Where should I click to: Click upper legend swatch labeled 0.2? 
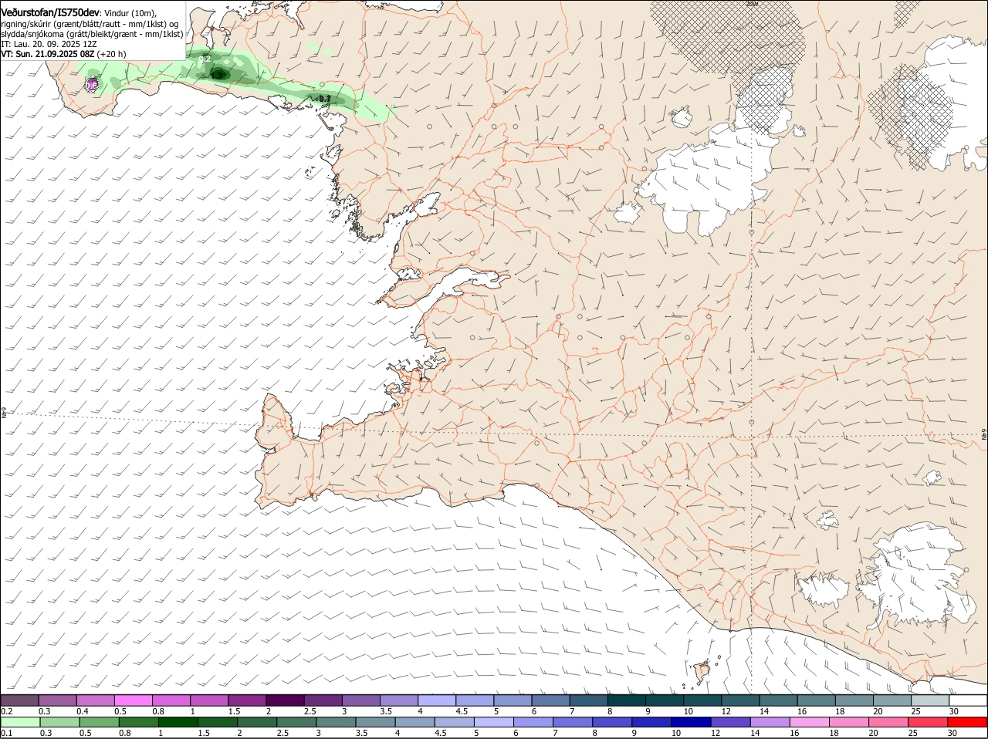(x=19, y=700)
